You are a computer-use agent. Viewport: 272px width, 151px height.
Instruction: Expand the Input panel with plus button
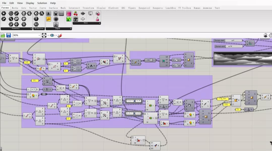[x=71, y=29]
